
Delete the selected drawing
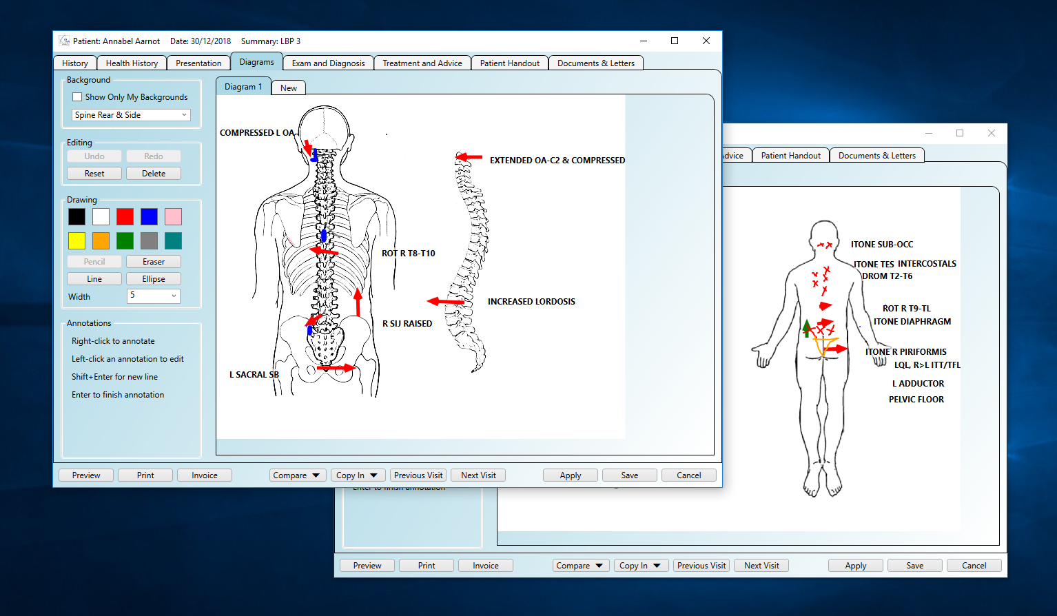point(153,173)
